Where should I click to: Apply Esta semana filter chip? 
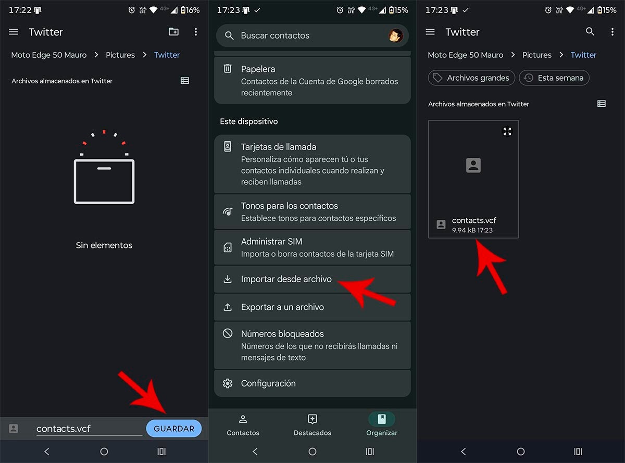554,78
